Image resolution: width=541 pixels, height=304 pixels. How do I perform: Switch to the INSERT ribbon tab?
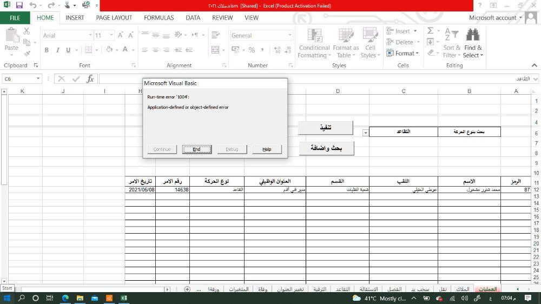point(75,18)
